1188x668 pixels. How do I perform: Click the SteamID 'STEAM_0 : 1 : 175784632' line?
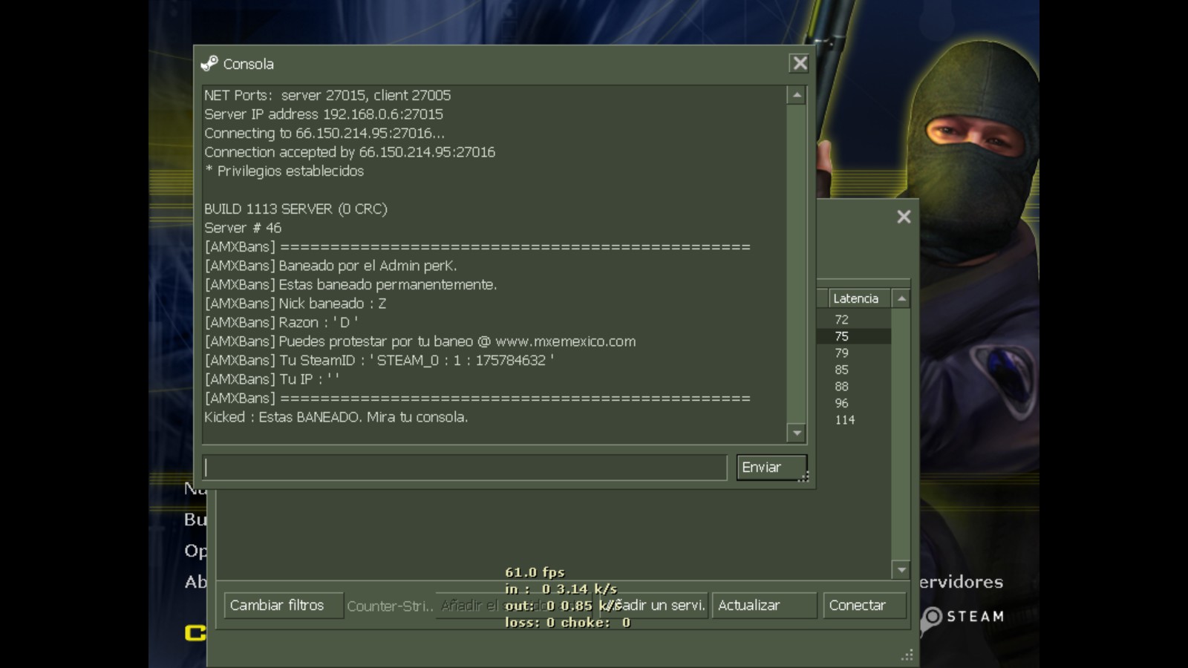pos(379,361)
